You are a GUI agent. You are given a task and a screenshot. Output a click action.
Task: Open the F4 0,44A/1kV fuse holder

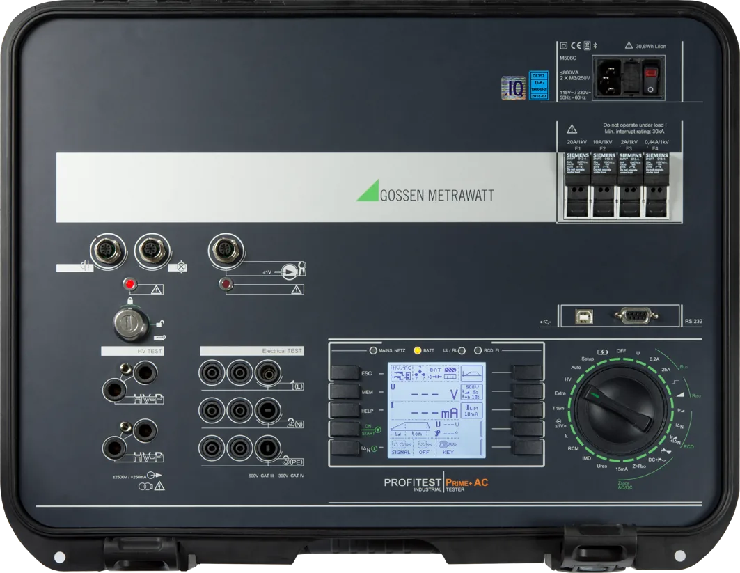coord(656,185)
